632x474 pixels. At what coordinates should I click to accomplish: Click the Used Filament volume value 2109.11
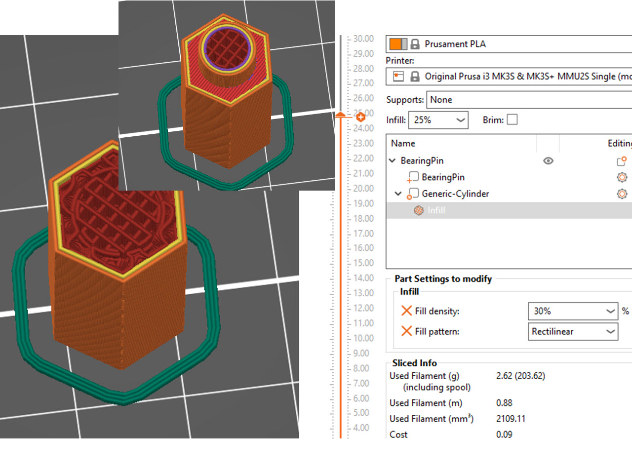click(x=511, y=419)
